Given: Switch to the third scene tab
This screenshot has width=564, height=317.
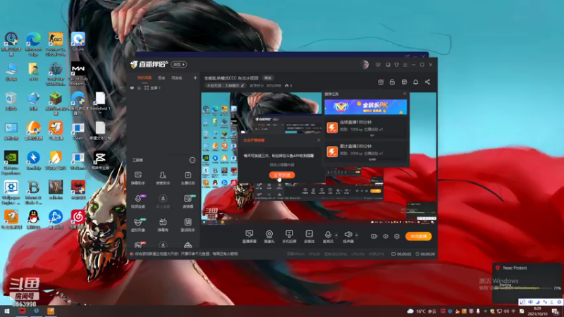Looking at the screenshot, I should click(177, 78).
